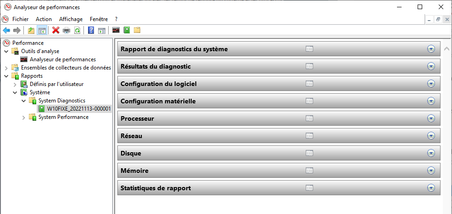Expand the Résultats du diagnostic section arrow

click(x=431, y=66)
